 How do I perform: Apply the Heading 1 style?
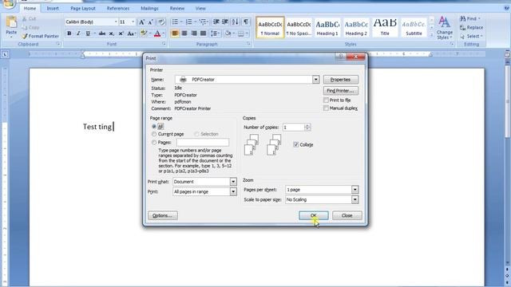click(327, 27)
